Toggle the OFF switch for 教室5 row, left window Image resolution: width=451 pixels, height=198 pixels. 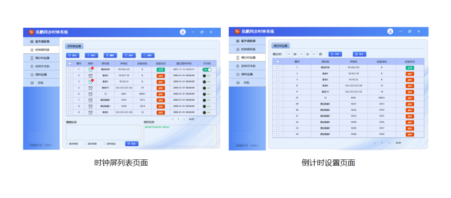point(207,82)
